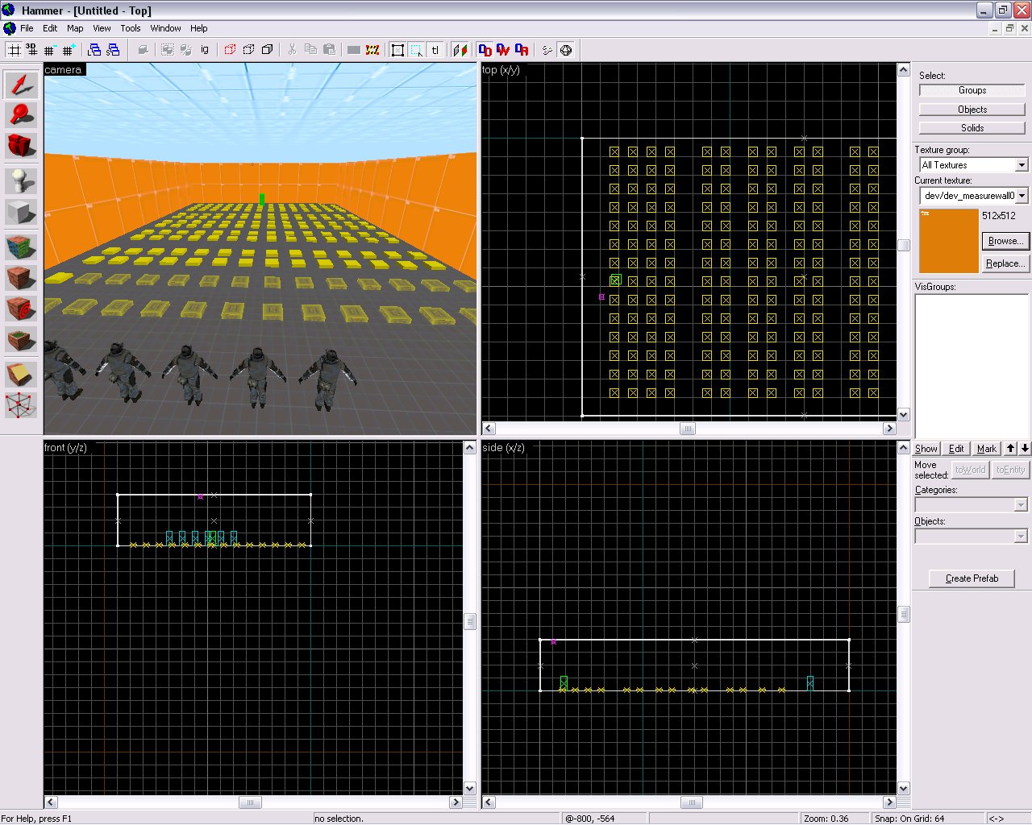The width and height of the screenshot is (1032, 825).
Task: Click the circular crosshair icon ending the toolbar
Action: tap(566, 50)
